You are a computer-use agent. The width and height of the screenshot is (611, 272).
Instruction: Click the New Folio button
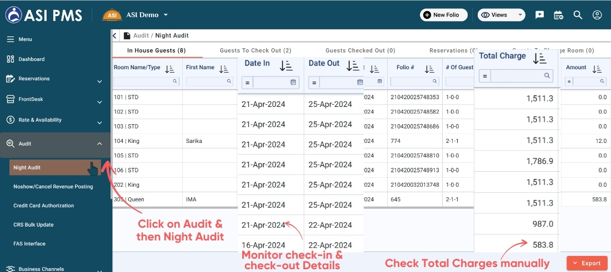pyautogui.click(x=443, y=15)
